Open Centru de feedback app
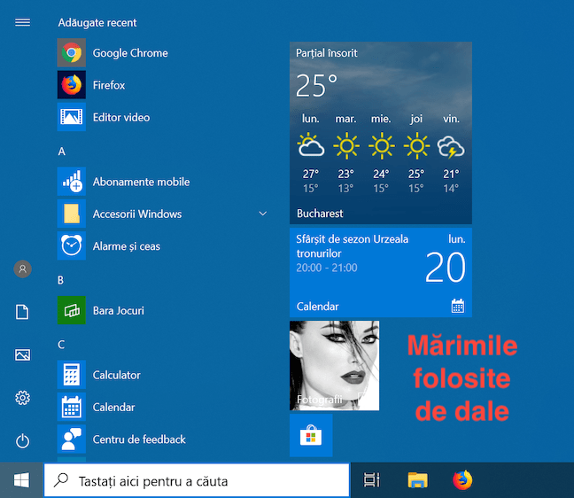574x498 pixels. click(x=138, y=440)
